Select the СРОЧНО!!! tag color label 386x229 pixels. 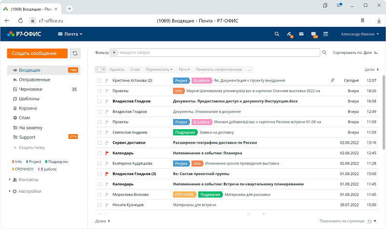(x=23, y=169)
